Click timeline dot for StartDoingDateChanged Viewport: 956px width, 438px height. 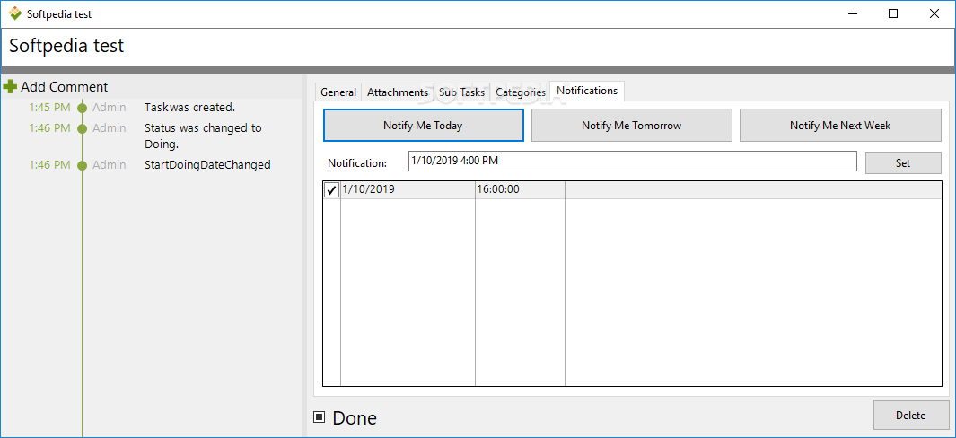83,165
